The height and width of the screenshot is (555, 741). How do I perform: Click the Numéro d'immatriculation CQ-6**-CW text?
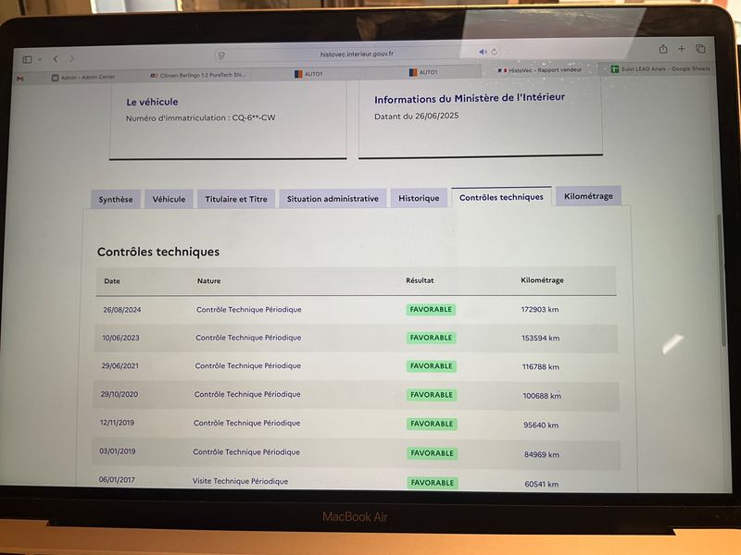200,118
